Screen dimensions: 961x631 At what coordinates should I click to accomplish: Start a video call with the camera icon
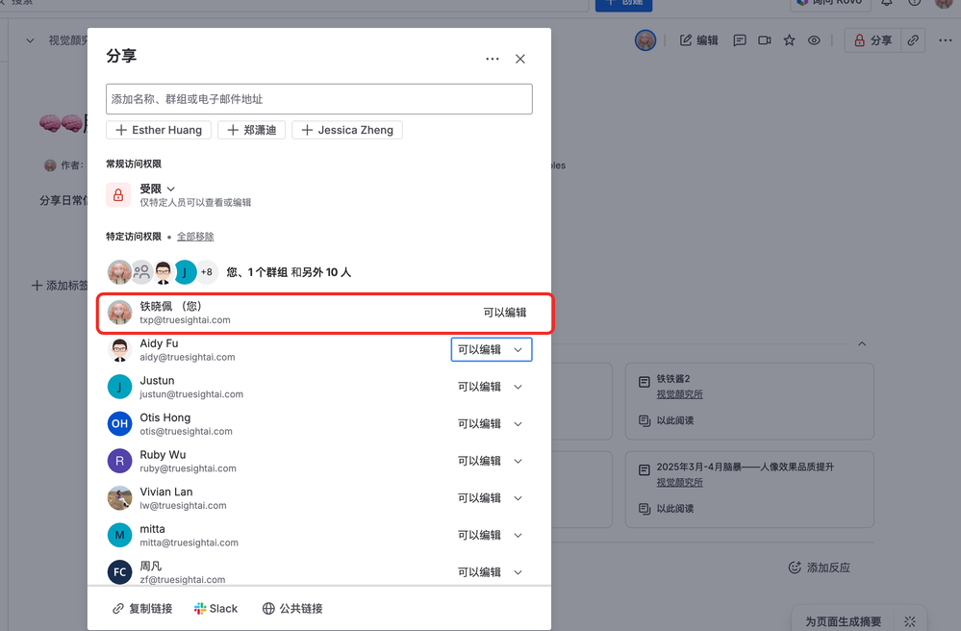point(764,39)
